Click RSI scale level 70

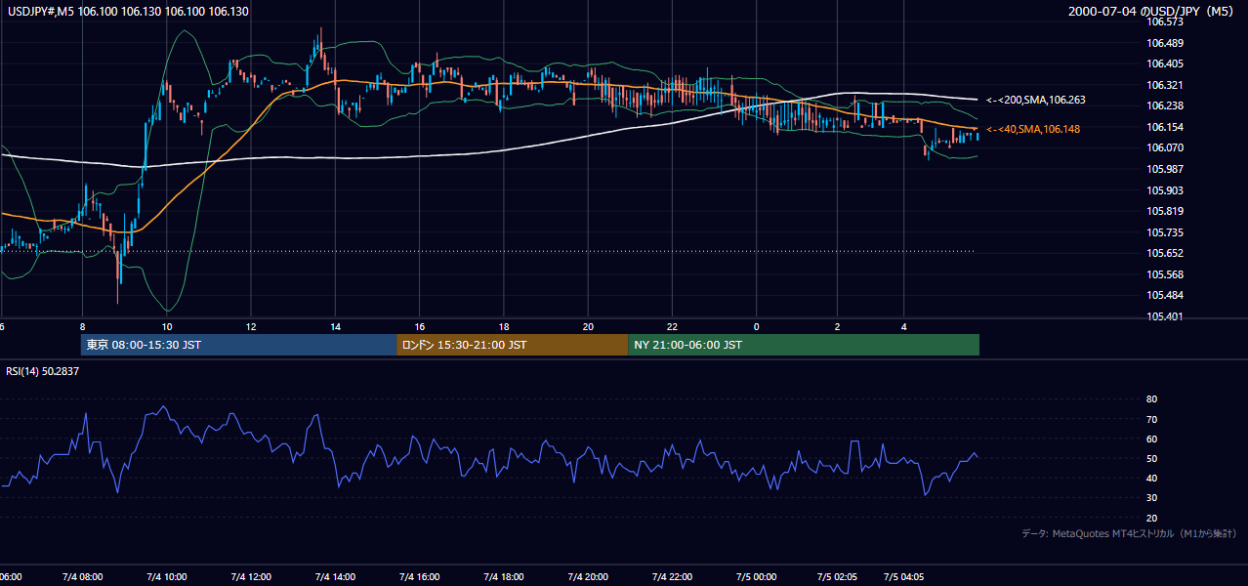point(1151,419)
